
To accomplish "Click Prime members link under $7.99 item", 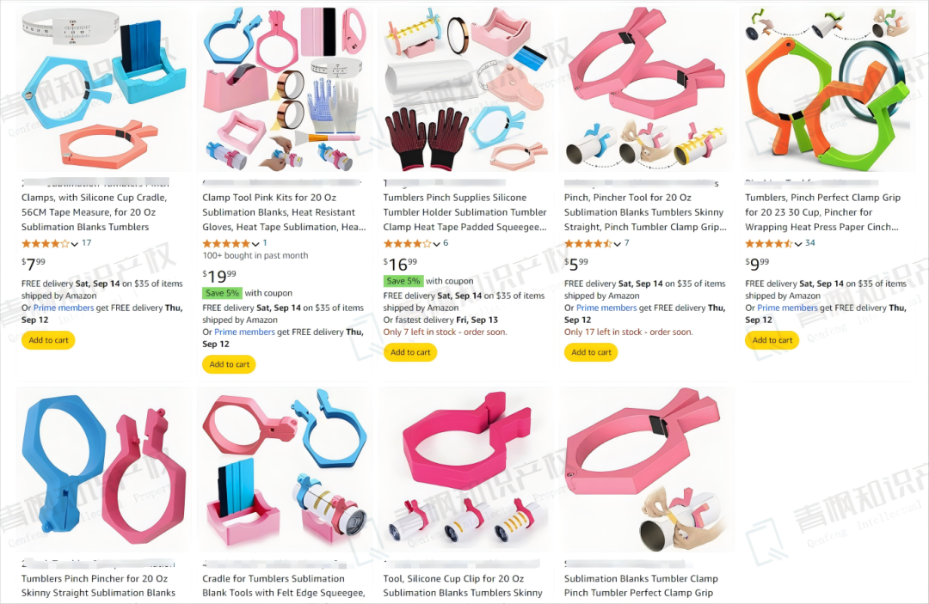I will click(64, 308).
